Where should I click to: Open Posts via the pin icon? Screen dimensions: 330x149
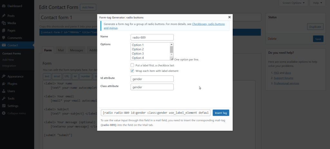tap(4, 16)
